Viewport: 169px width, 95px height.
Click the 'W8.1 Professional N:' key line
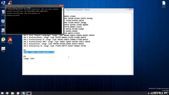coord(56,40)
